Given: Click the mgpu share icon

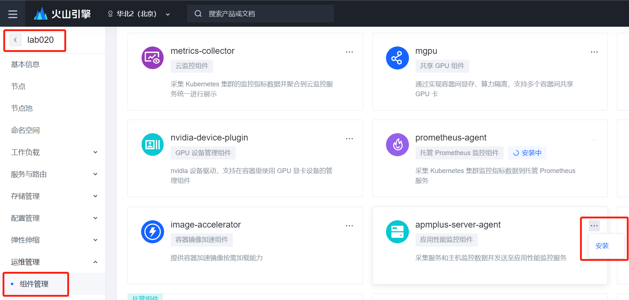Looking at the screenshot, I should (397, 58).
